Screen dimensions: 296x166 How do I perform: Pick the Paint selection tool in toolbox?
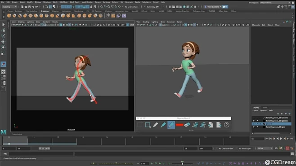click(x=3, y=36)
